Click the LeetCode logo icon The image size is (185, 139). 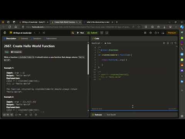(x=5, y=33)
